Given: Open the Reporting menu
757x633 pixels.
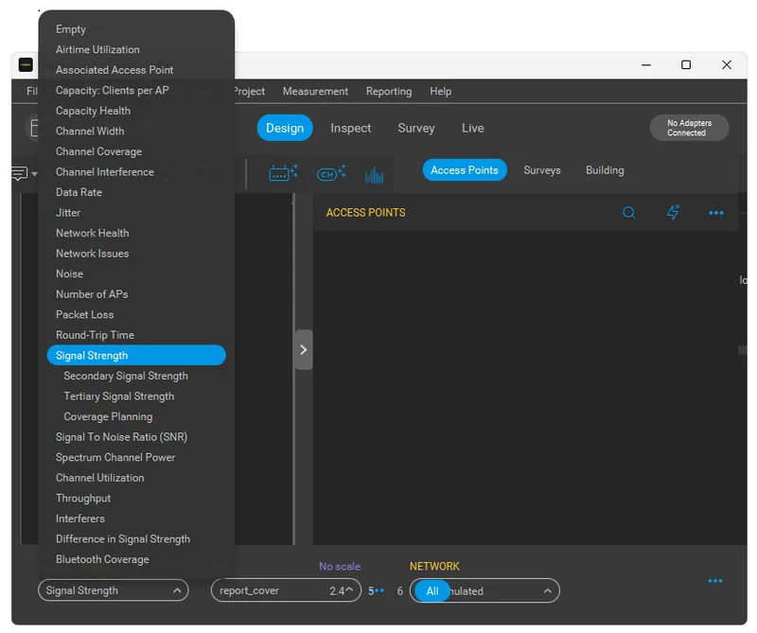Looking at the screenshot, I should (389, 91).
